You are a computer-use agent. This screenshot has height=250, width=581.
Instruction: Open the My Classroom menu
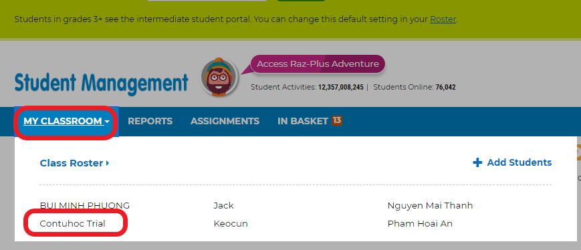click(66, 121)
